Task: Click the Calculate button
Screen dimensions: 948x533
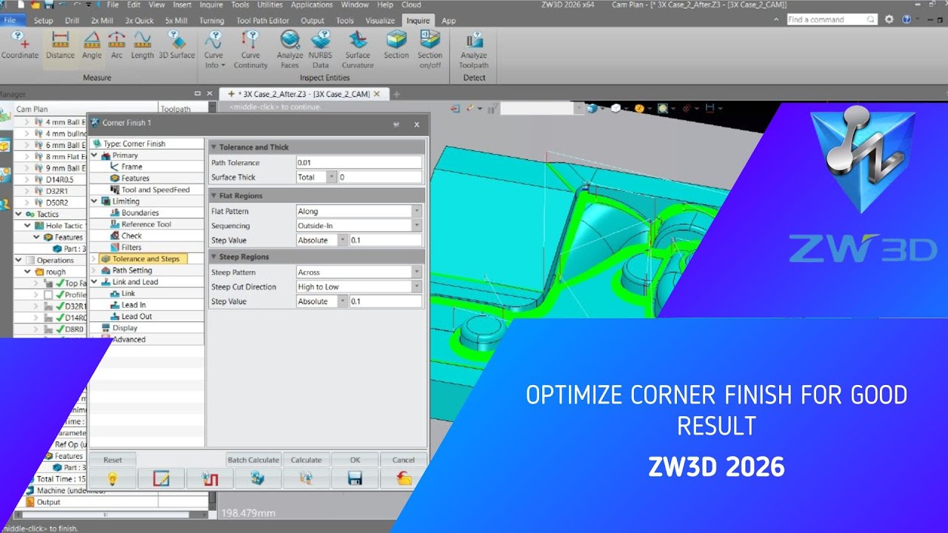Action: [307, 460]
